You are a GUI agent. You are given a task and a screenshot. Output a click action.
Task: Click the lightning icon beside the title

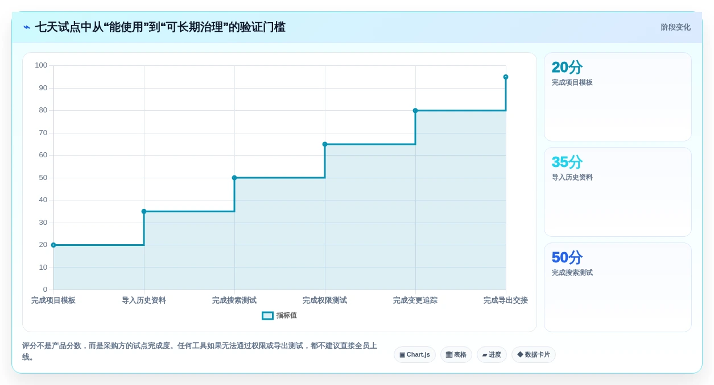click(27, 27)
